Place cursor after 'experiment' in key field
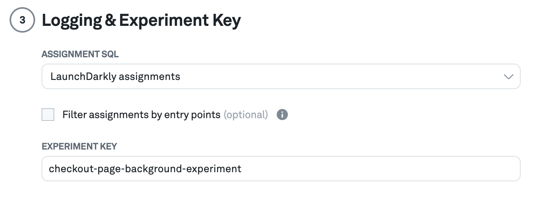The image size is (551, 206). (x=242, y=169)
